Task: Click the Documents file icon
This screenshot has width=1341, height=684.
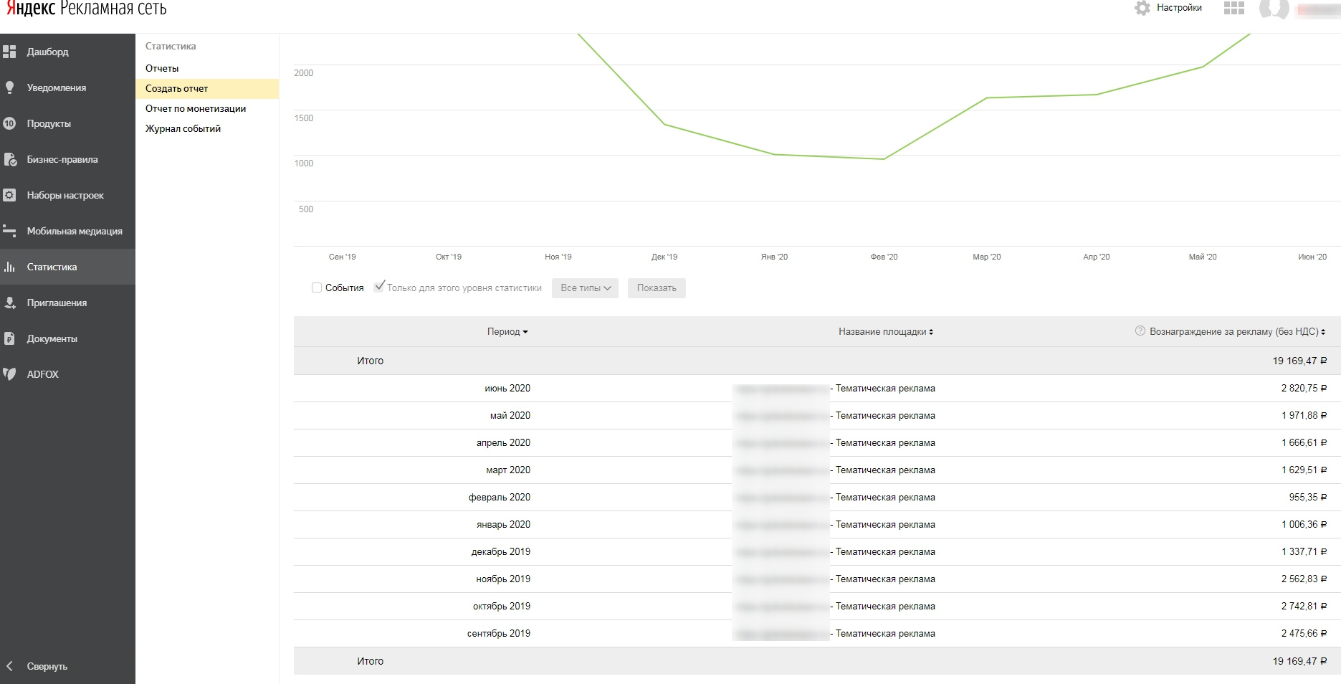Action: coord(9,338)
